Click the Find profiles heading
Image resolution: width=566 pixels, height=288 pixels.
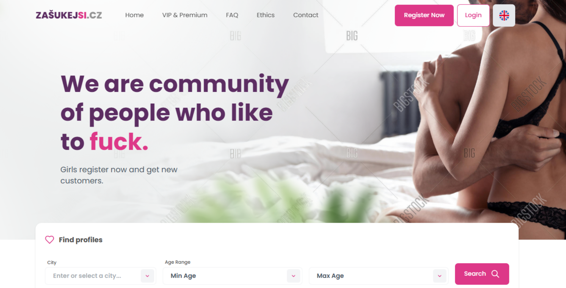81,240
